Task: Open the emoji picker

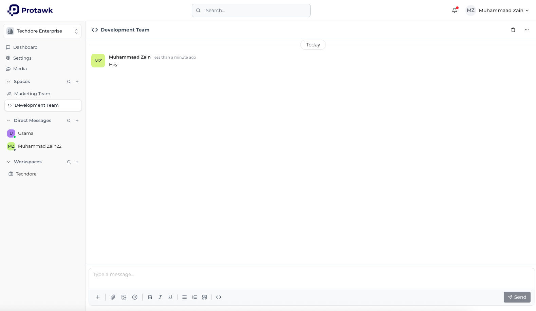Action: point(135,297)
